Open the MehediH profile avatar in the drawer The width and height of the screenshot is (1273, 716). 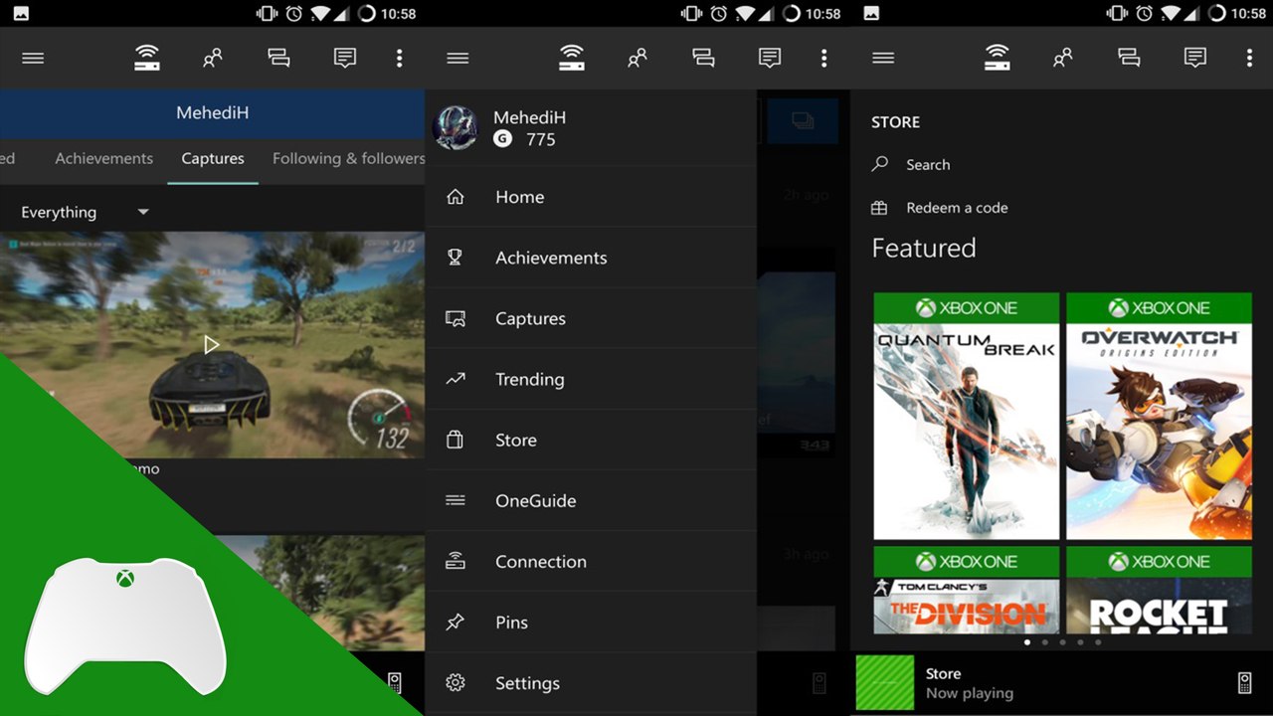click(x=455, y=127)
